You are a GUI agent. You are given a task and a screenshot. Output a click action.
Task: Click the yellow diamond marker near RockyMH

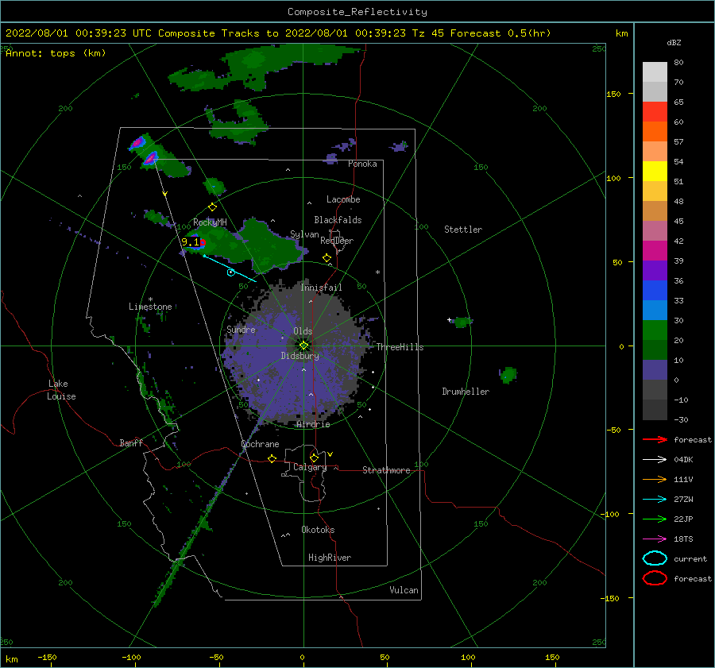(212, 207)
